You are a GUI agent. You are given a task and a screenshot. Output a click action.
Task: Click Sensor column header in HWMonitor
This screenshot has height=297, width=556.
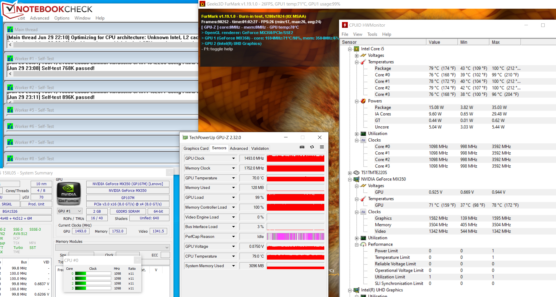coord(383,42)
